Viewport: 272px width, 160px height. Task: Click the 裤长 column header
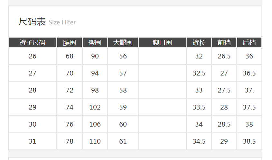coord(199,42)
